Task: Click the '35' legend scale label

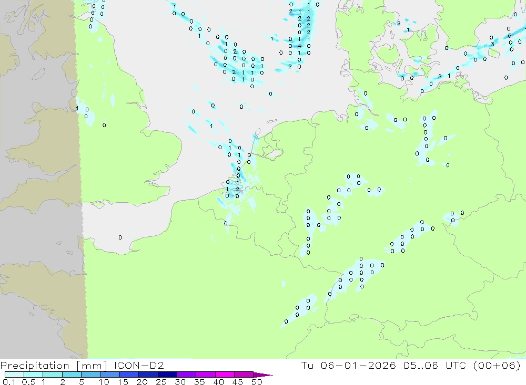Action: [199, 382]
